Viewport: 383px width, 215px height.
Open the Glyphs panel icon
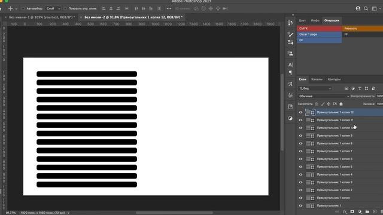click(290, 84)
